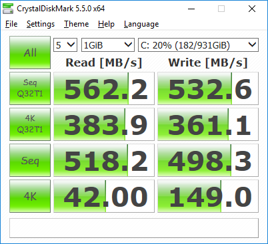Screen dimensions: 268x244
Task: Open the File menu
Action: [11, 24]
